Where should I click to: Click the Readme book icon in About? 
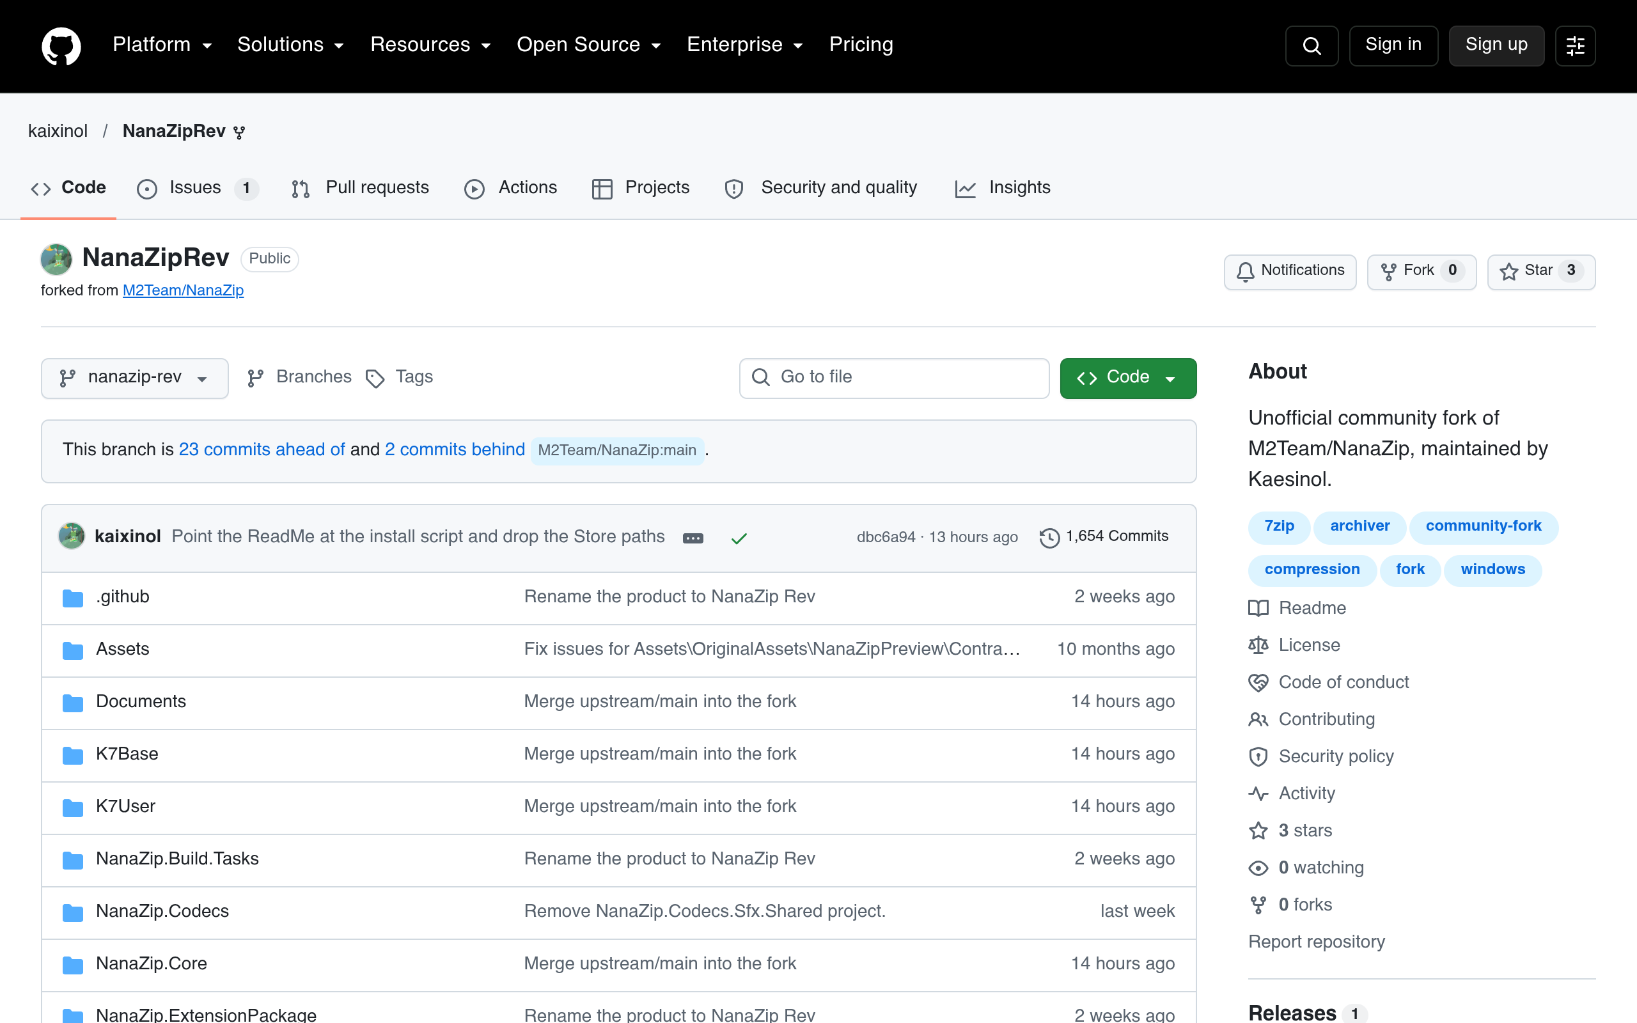(x=1258, y=608)
